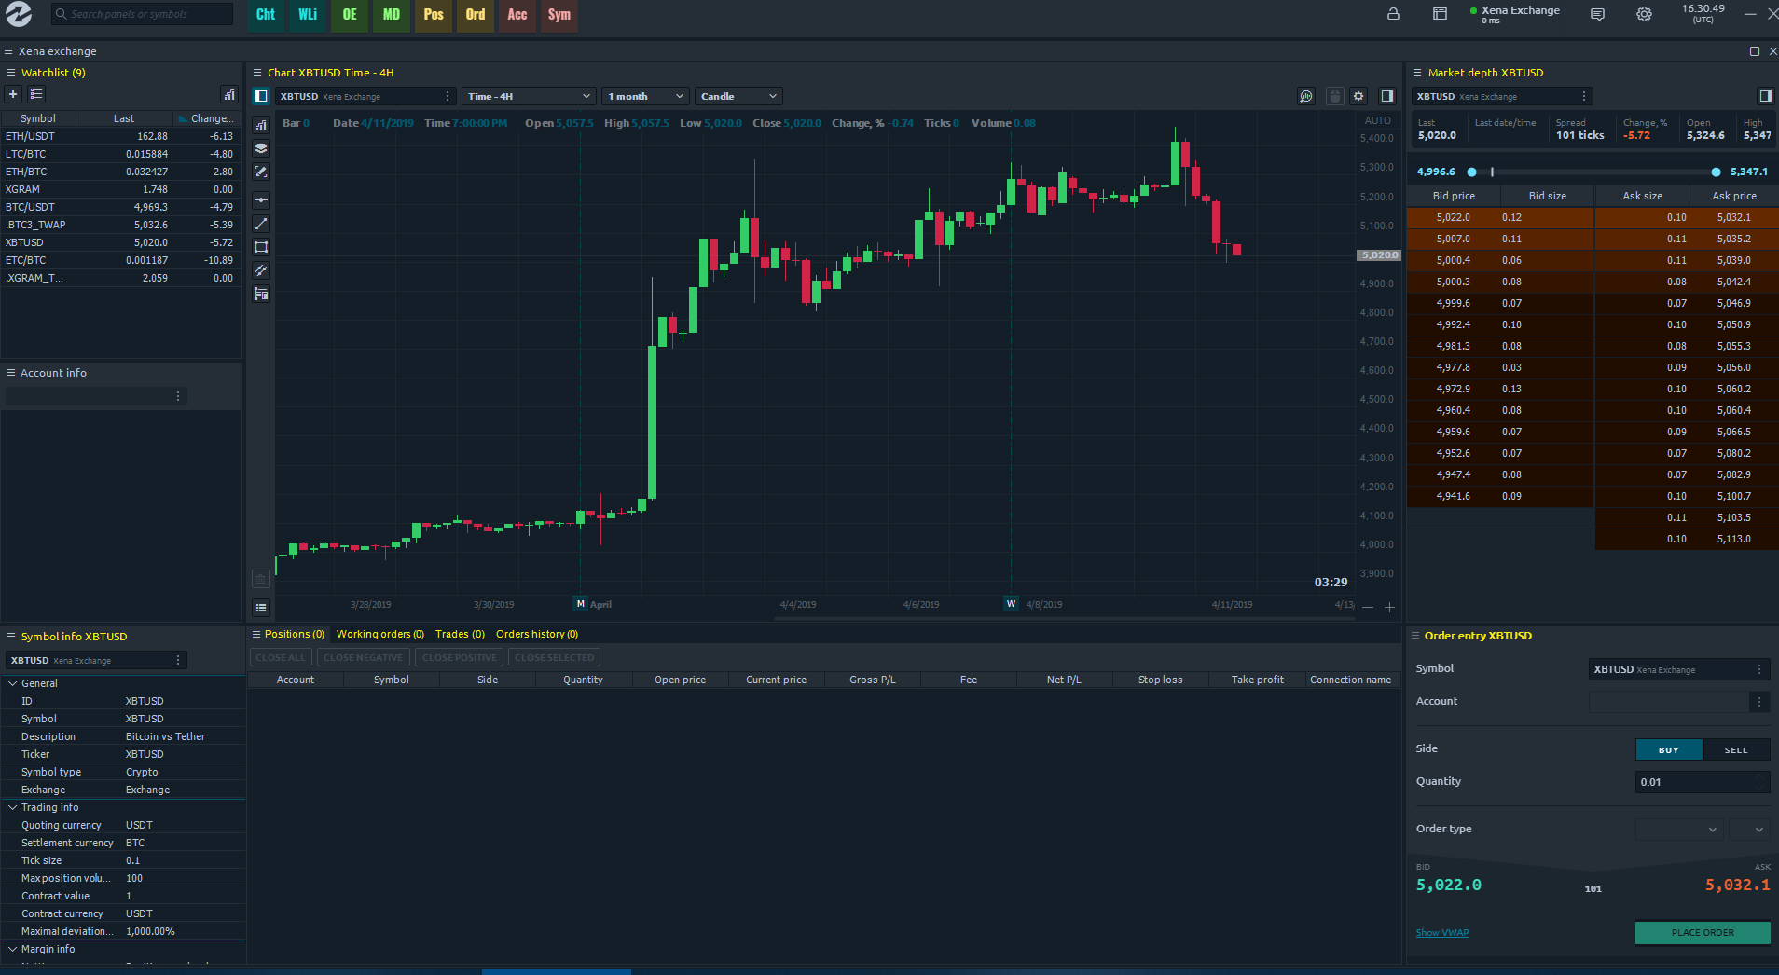This screenshot has height=975, width=1779.
Task: Add a new symbol to the watchlist
Action: 12,94
